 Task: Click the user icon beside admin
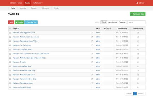137,3
